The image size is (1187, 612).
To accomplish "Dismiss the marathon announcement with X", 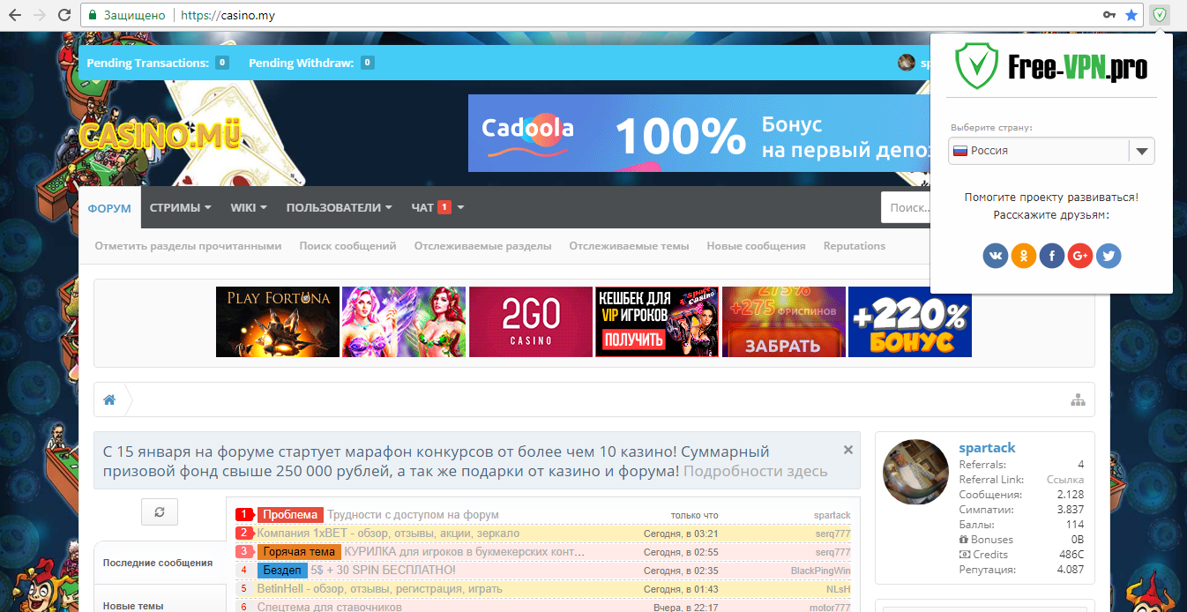I will tap(848, 450).
